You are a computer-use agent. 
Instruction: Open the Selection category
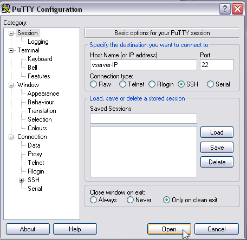(x=40, y=119)
